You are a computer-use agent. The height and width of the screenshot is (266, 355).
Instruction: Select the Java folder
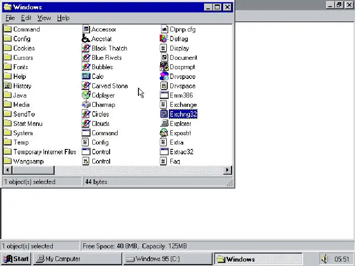[15, 95]
